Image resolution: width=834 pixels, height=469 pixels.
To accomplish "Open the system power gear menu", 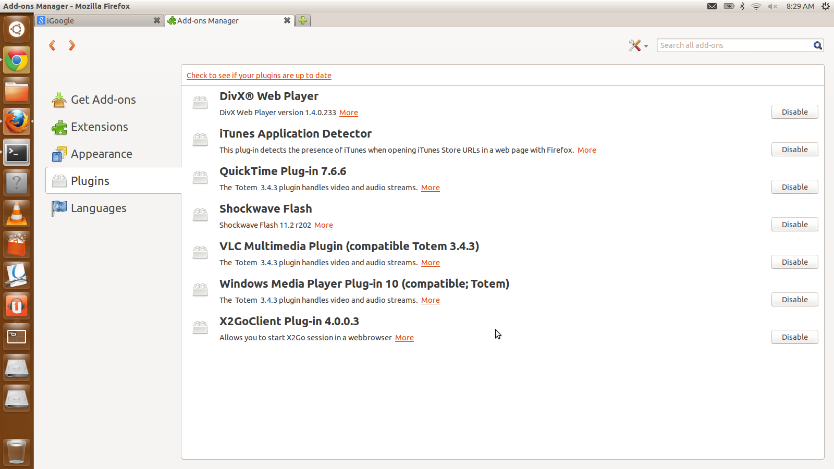I will coord(826,6).
